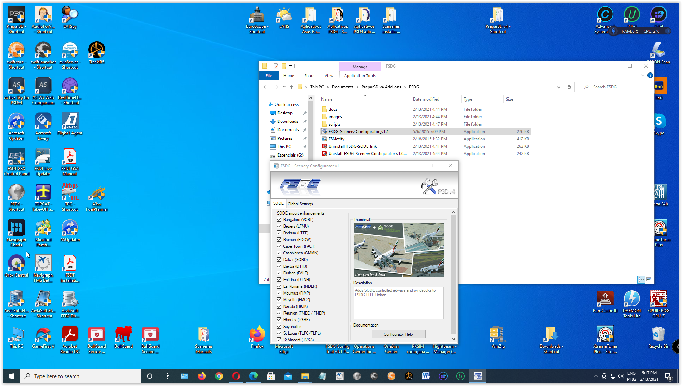Viewport: 682px width, 386px height.
Task: Click Documents in the breadcrumb path
Action: [x=342, y=87]
